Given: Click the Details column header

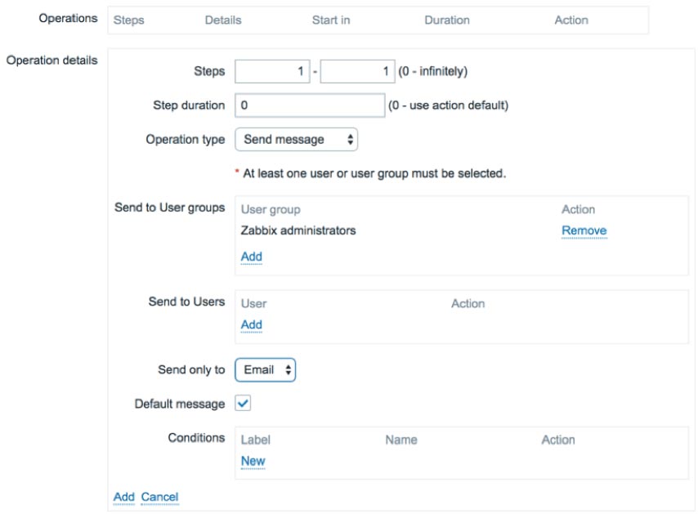Looking at the screenshot, I should [223, 20].
